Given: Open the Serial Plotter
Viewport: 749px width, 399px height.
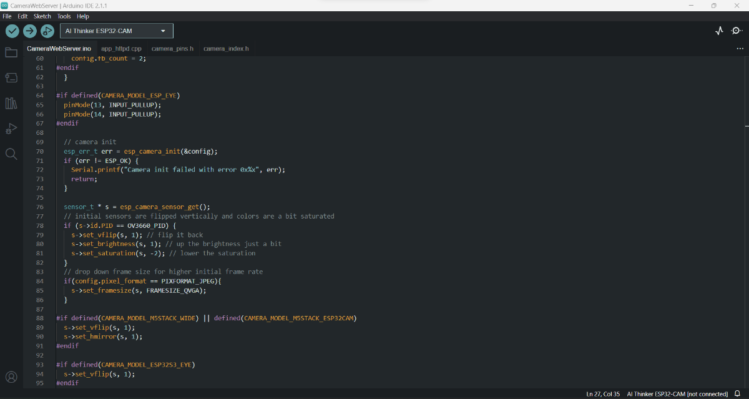Looking at the screenshot, I should point(719,31).
